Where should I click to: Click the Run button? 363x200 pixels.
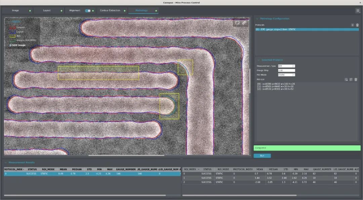(262, 156)
